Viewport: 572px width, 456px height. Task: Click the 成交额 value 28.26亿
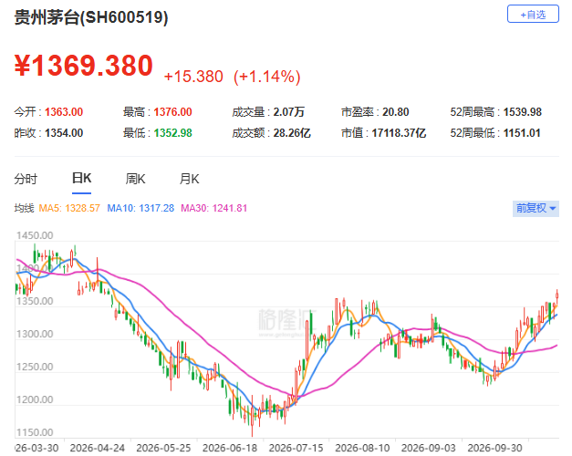pyautogui.click(x=292, y=133)
